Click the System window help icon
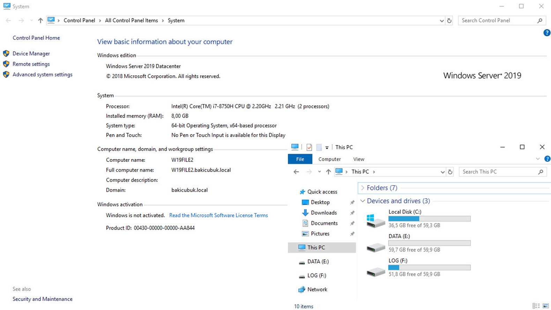This screenshot has width=551, height=310. click(x=547, y=33)
